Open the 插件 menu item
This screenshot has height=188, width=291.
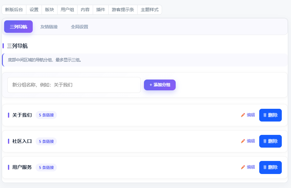coord(101,10)
